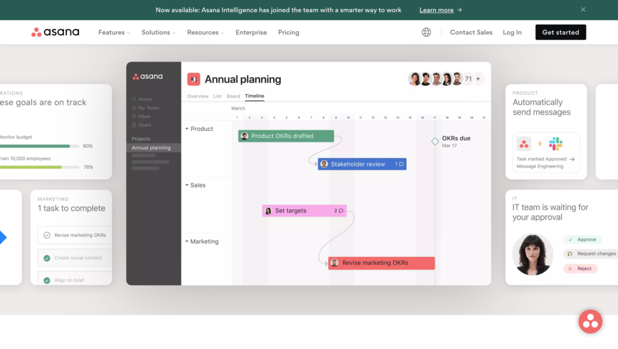The image size is (618, 349).
Task: Click the Log In link
Action: pyautogui.click(x=512, y=33)
